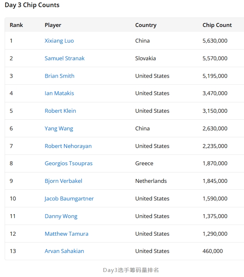Screen dimensions: 244x277
Task: Open Xixiang Luo's player profile link
Action: pyautogui.click(x=59, y=41)
